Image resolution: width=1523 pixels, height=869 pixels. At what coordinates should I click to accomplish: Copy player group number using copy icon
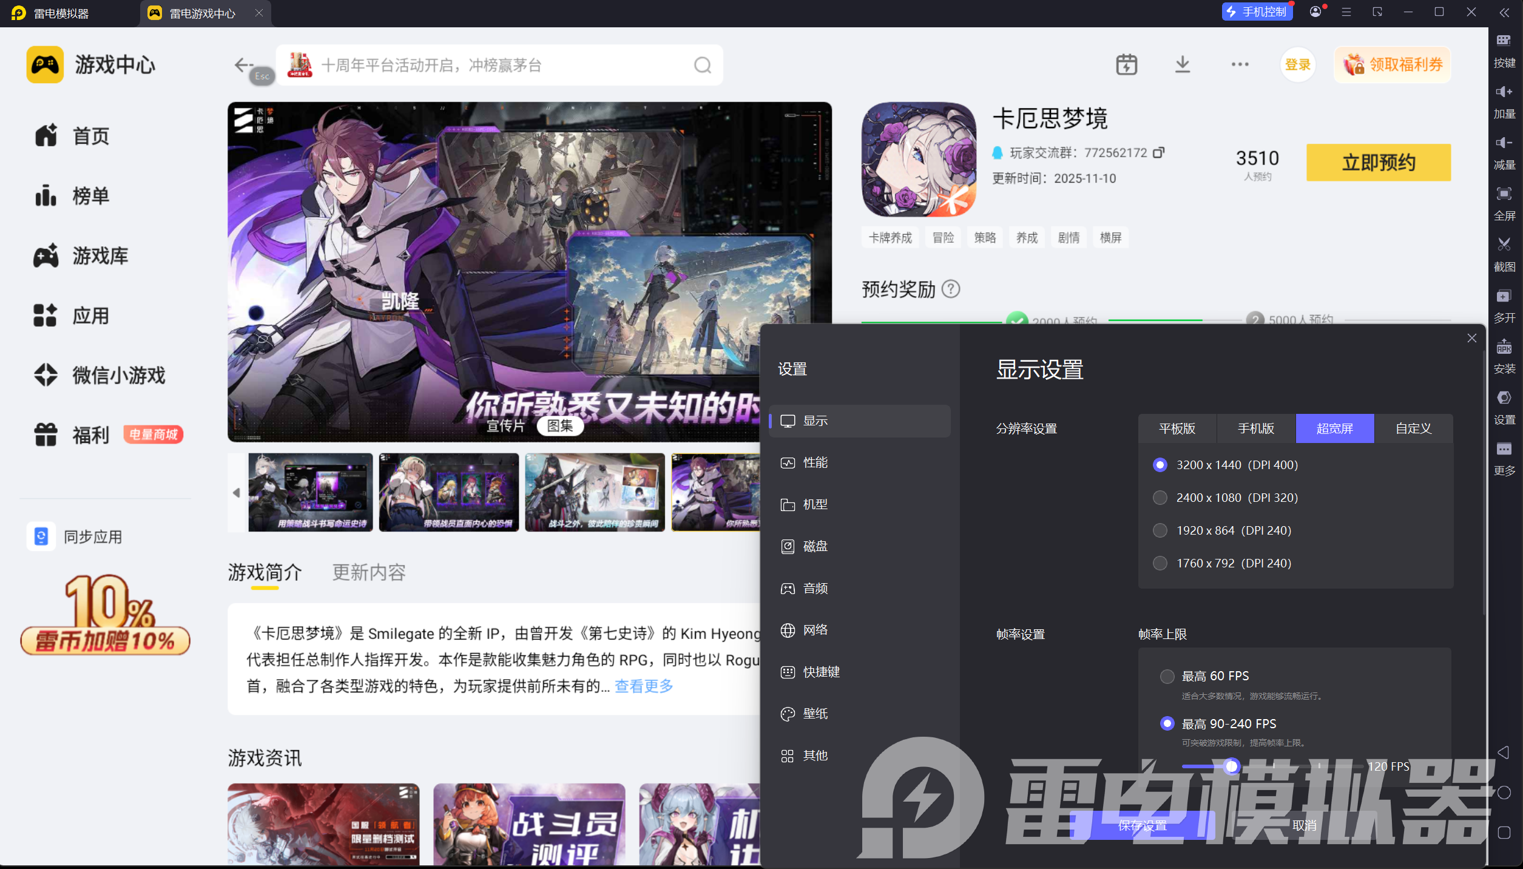pos(1158,152)
